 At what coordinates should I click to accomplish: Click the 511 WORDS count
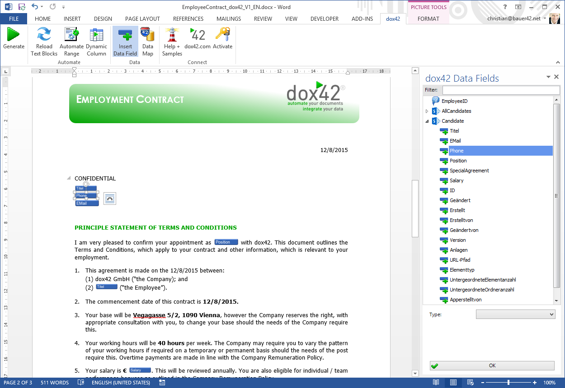[x=55, y=383]
